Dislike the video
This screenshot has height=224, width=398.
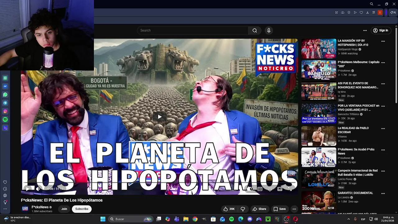pyautogui.click(x=243, y=209)
